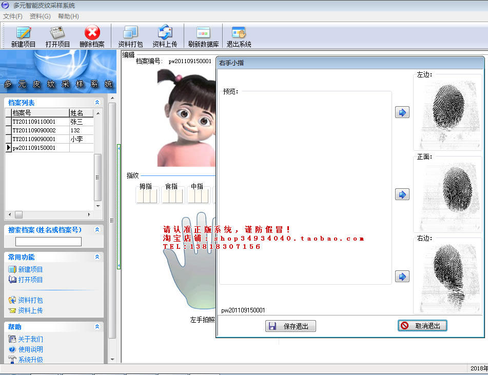Refresh database with 刷新数据库 icon

point(203,37)
